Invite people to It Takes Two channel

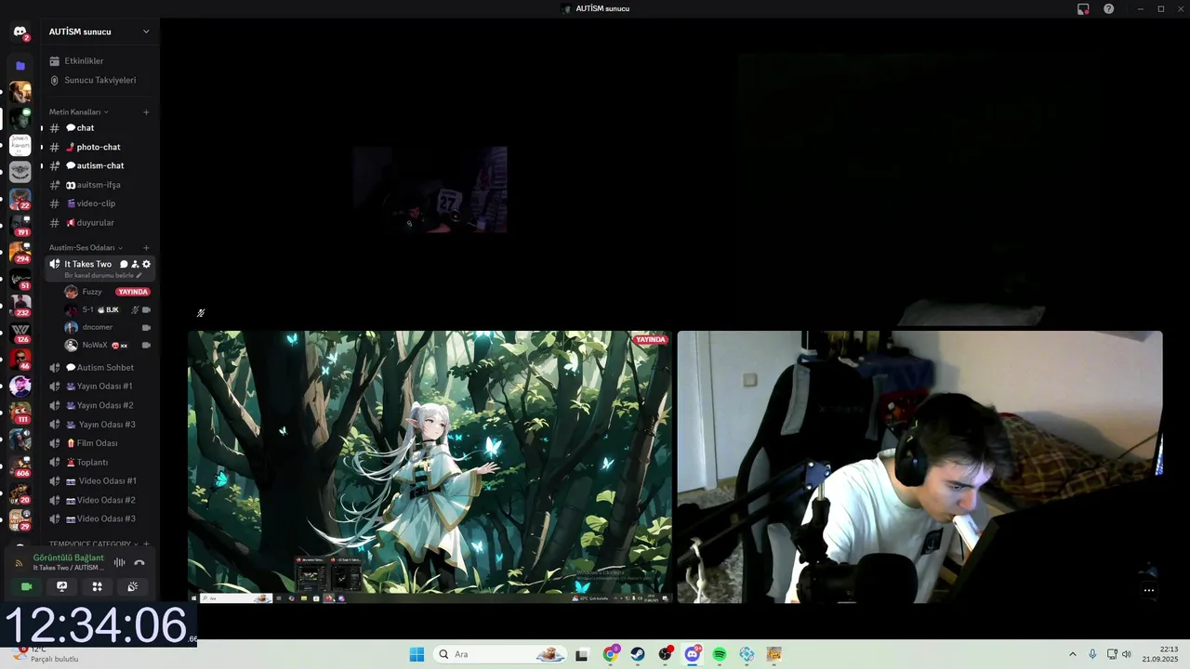(x=135, y=264)
